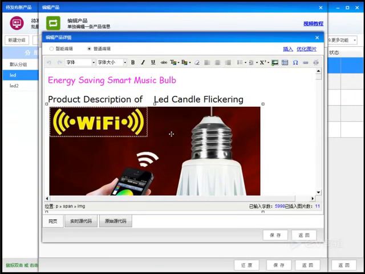Image resolution: width=365 pixels, height=274 pixels.
Task: Insert an image via toolbar icon
Action: point(275,62)
